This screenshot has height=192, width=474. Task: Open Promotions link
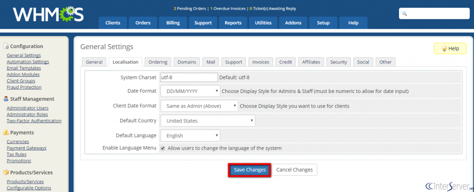(x=19, y=161)
